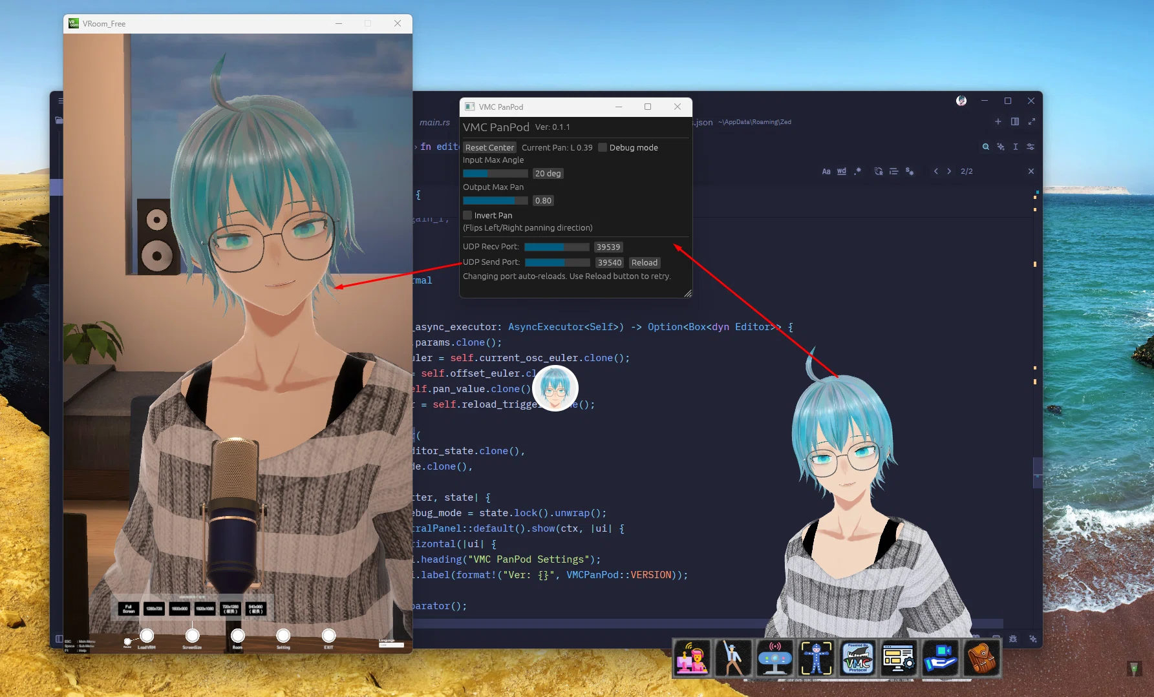The image size is (1154, 697).
Task: Click the Zed hamburger menu icon
Action: (x=61, y=101)
